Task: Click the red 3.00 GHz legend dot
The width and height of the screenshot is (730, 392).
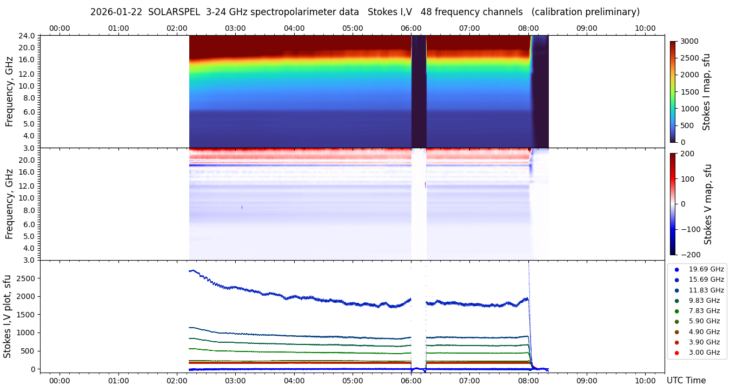Action: 676,353
